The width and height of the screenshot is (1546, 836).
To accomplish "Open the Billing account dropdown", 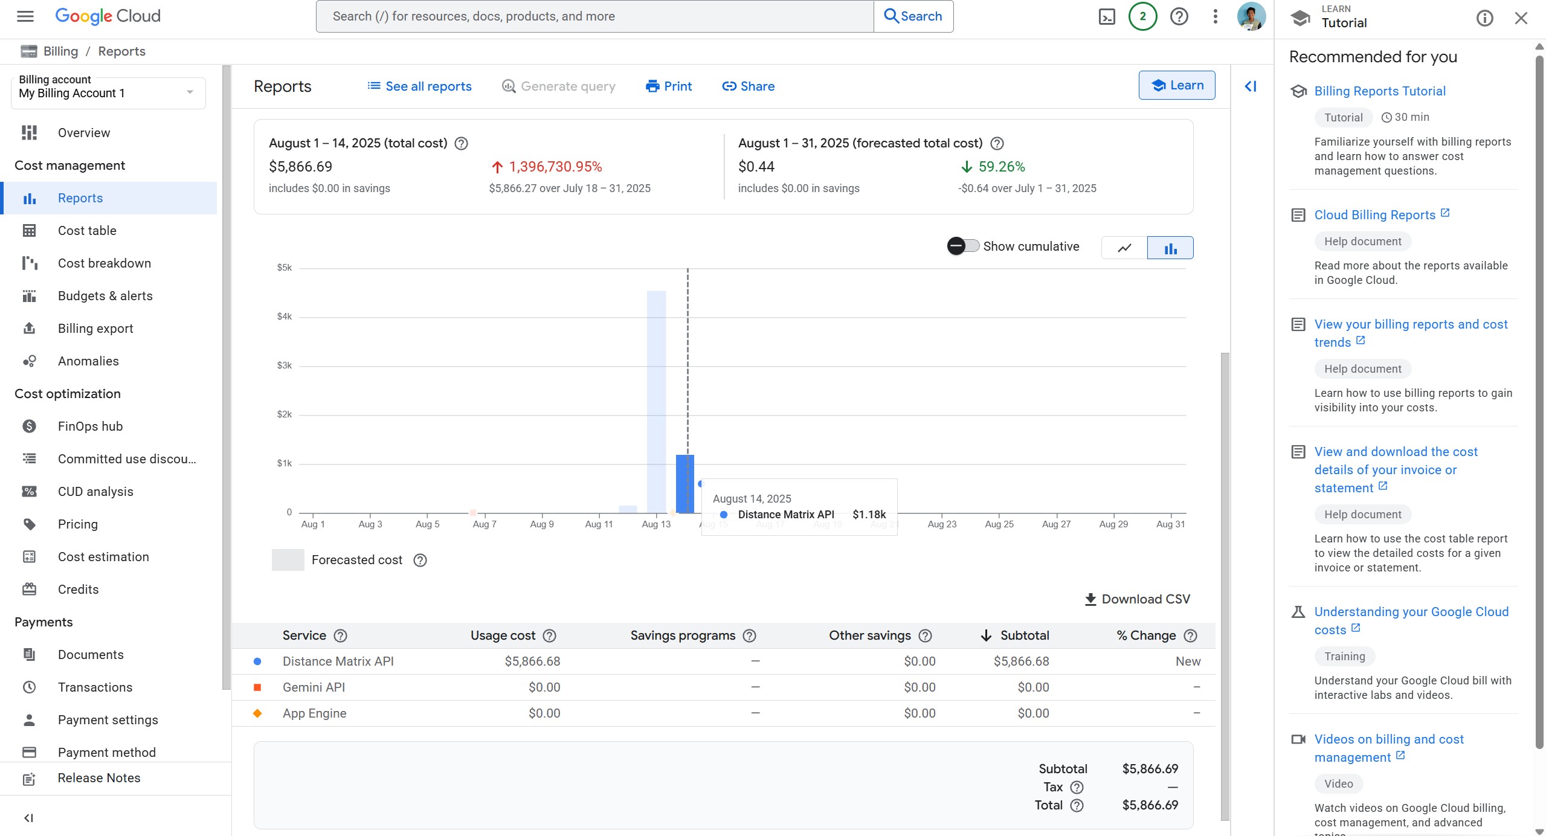I will (108, 93).
